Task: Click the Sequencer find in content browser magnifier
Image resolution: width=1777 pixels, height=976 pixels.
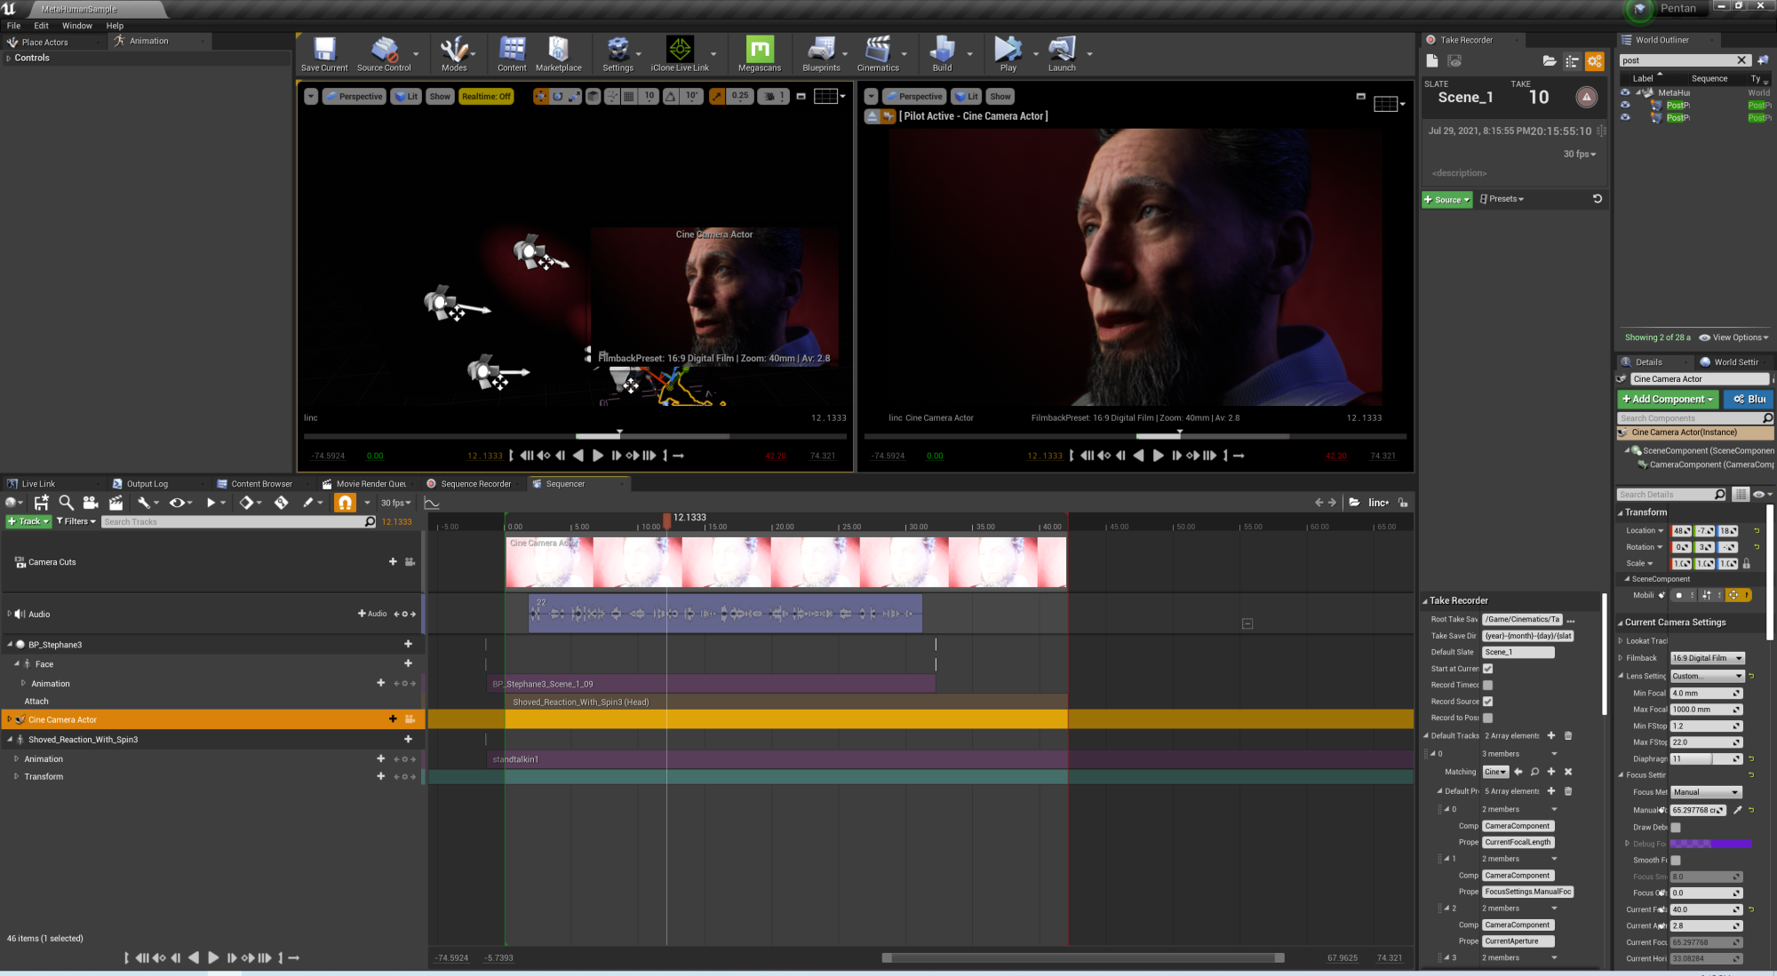Action: 66,503
